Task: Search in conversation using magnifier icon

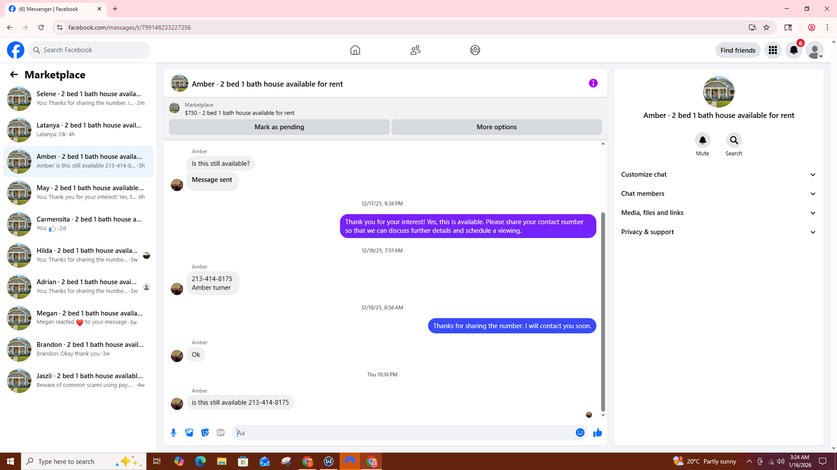Action: coord(734,140)
